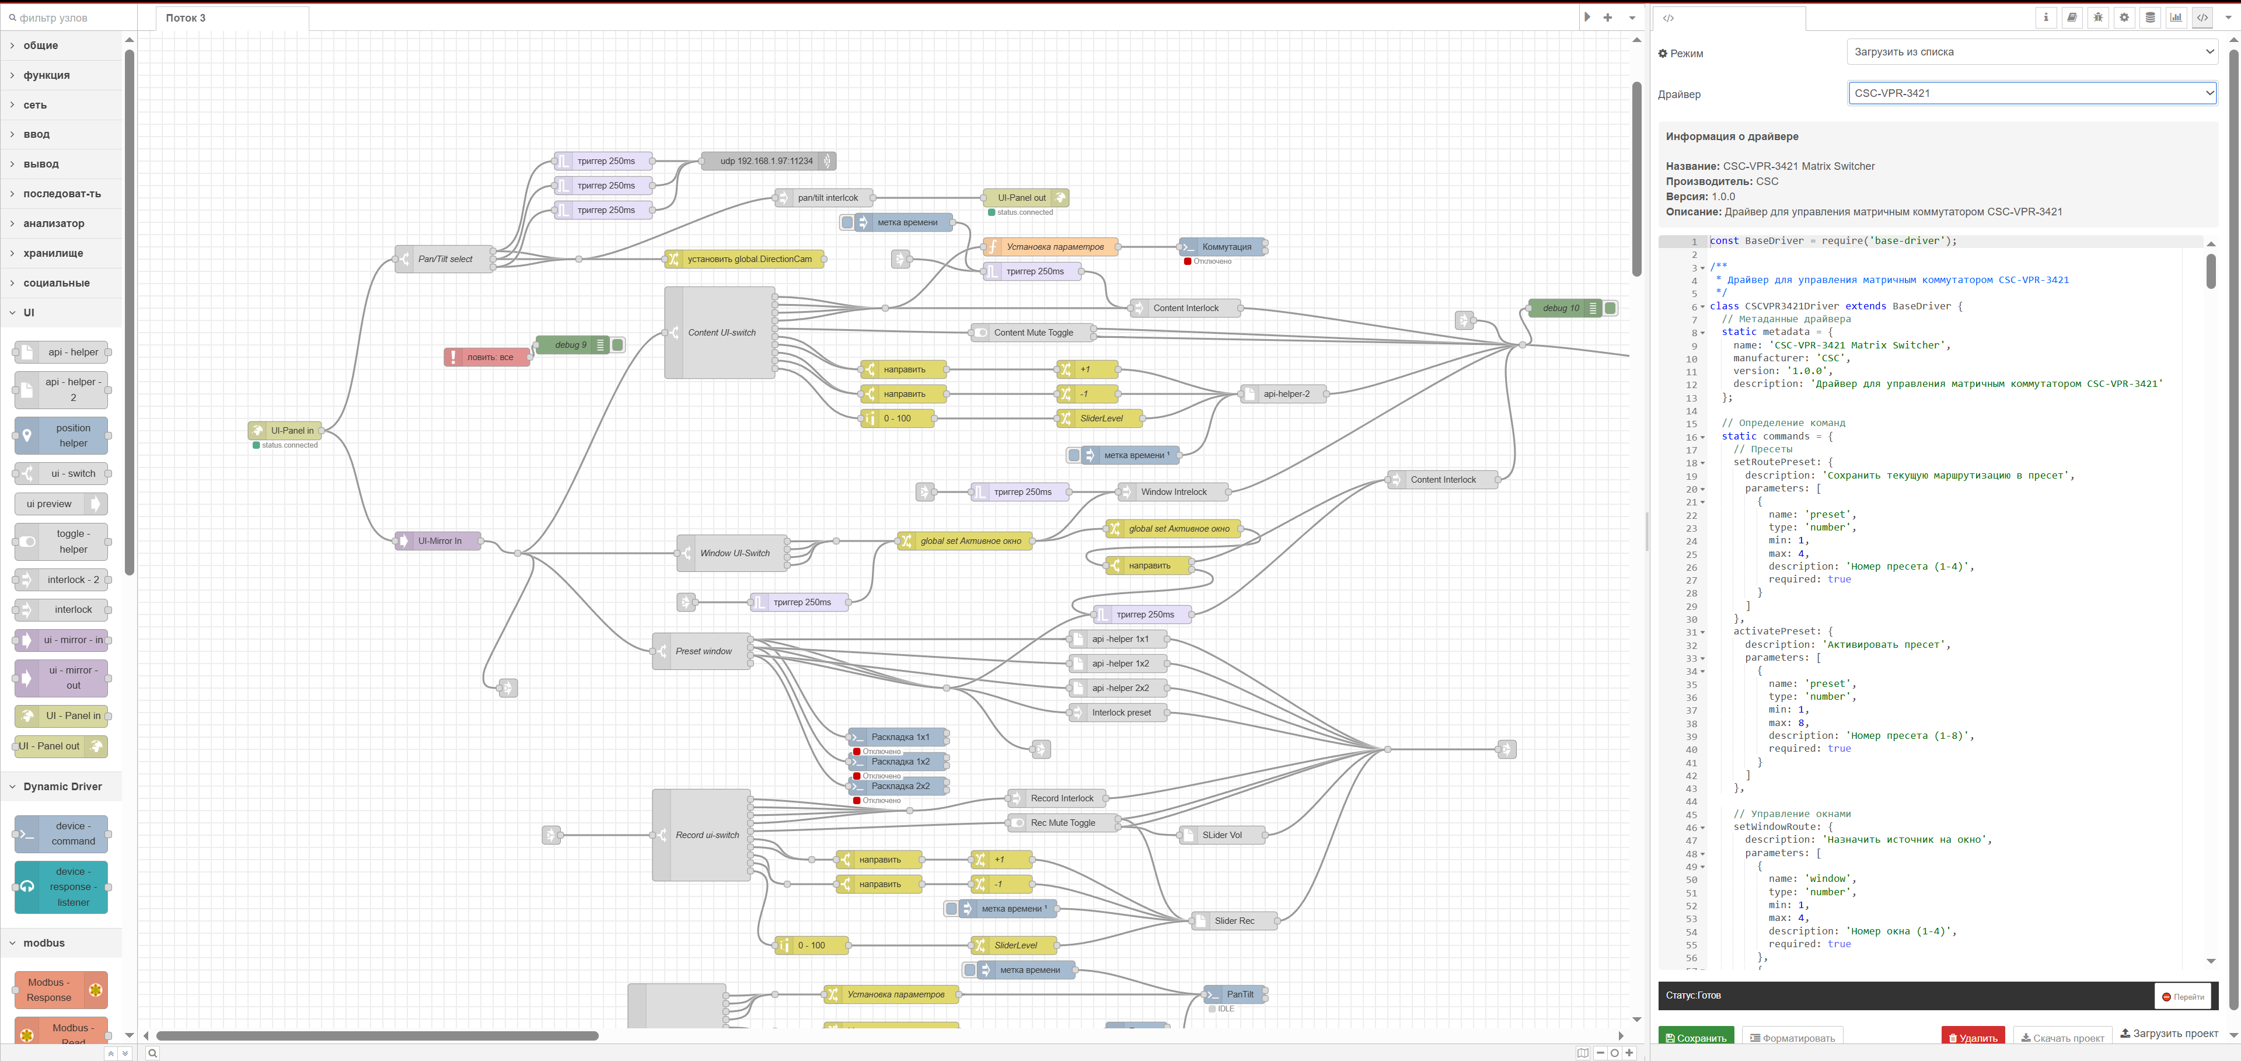Toggle the debug 10 node output button
2241x1061 pixels.
[x=1610, y=308]
